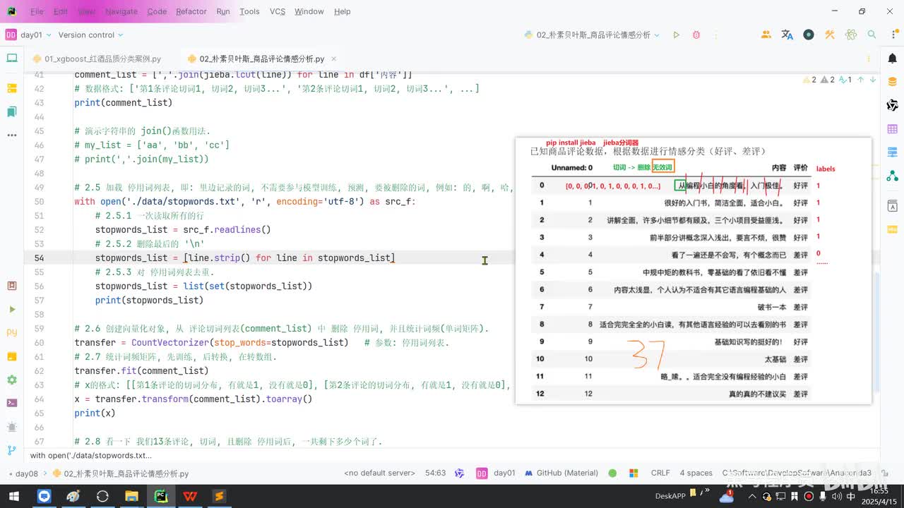Click the yellow warnings count indicator

(x=810, y=80)
